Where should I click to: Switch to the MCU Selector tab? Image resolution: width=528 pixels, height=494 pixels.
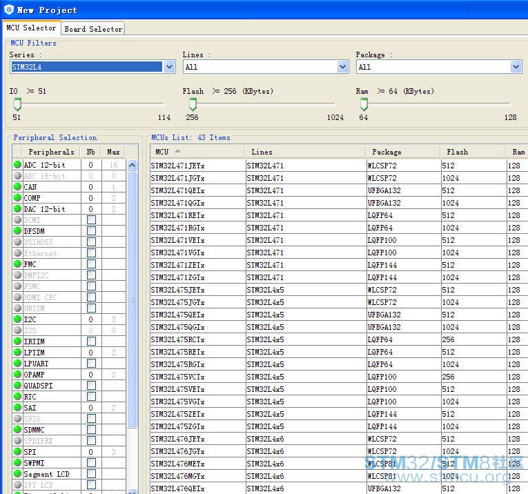[x=31, y=28]
